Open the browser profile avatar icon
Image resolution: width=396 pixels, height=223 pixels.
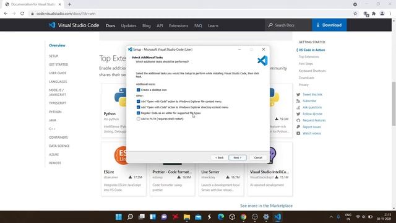tap(382, 14)
